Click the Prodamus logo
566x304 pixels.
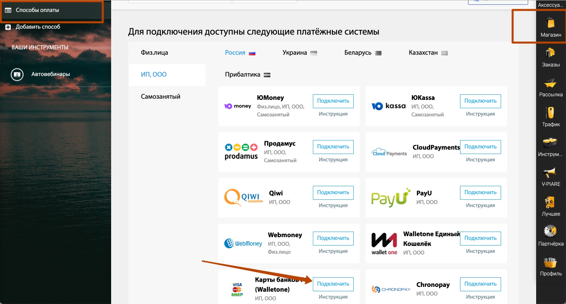click(241, 152)
